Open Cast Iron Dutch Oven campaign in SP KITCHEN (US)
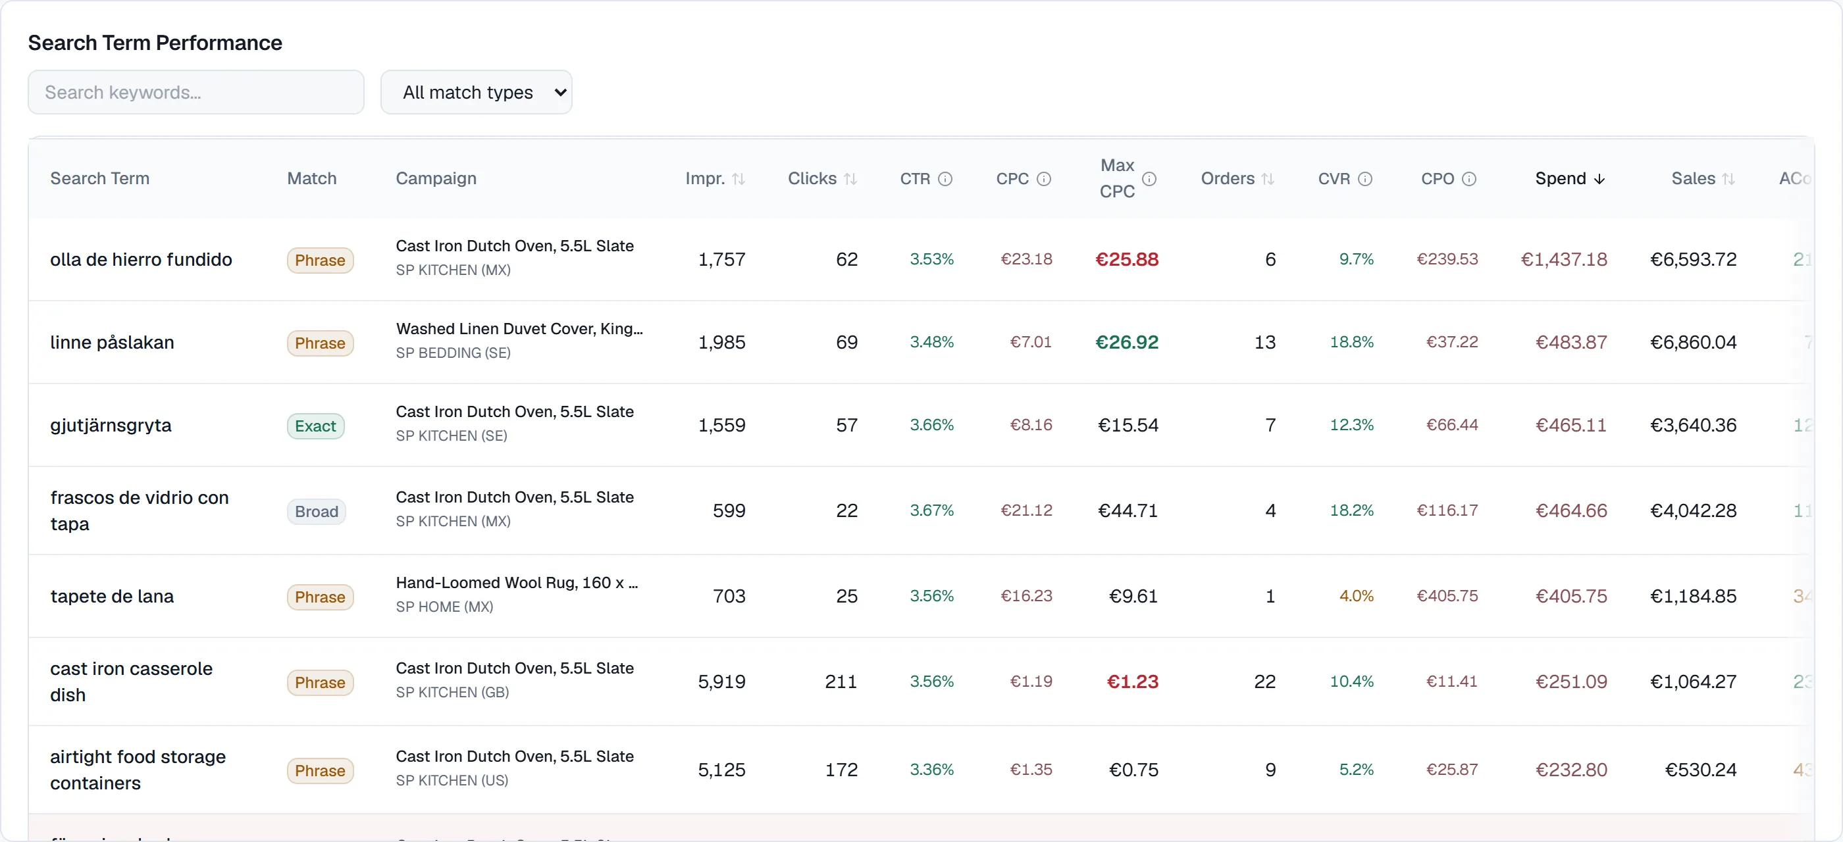 tap(515, 756)
